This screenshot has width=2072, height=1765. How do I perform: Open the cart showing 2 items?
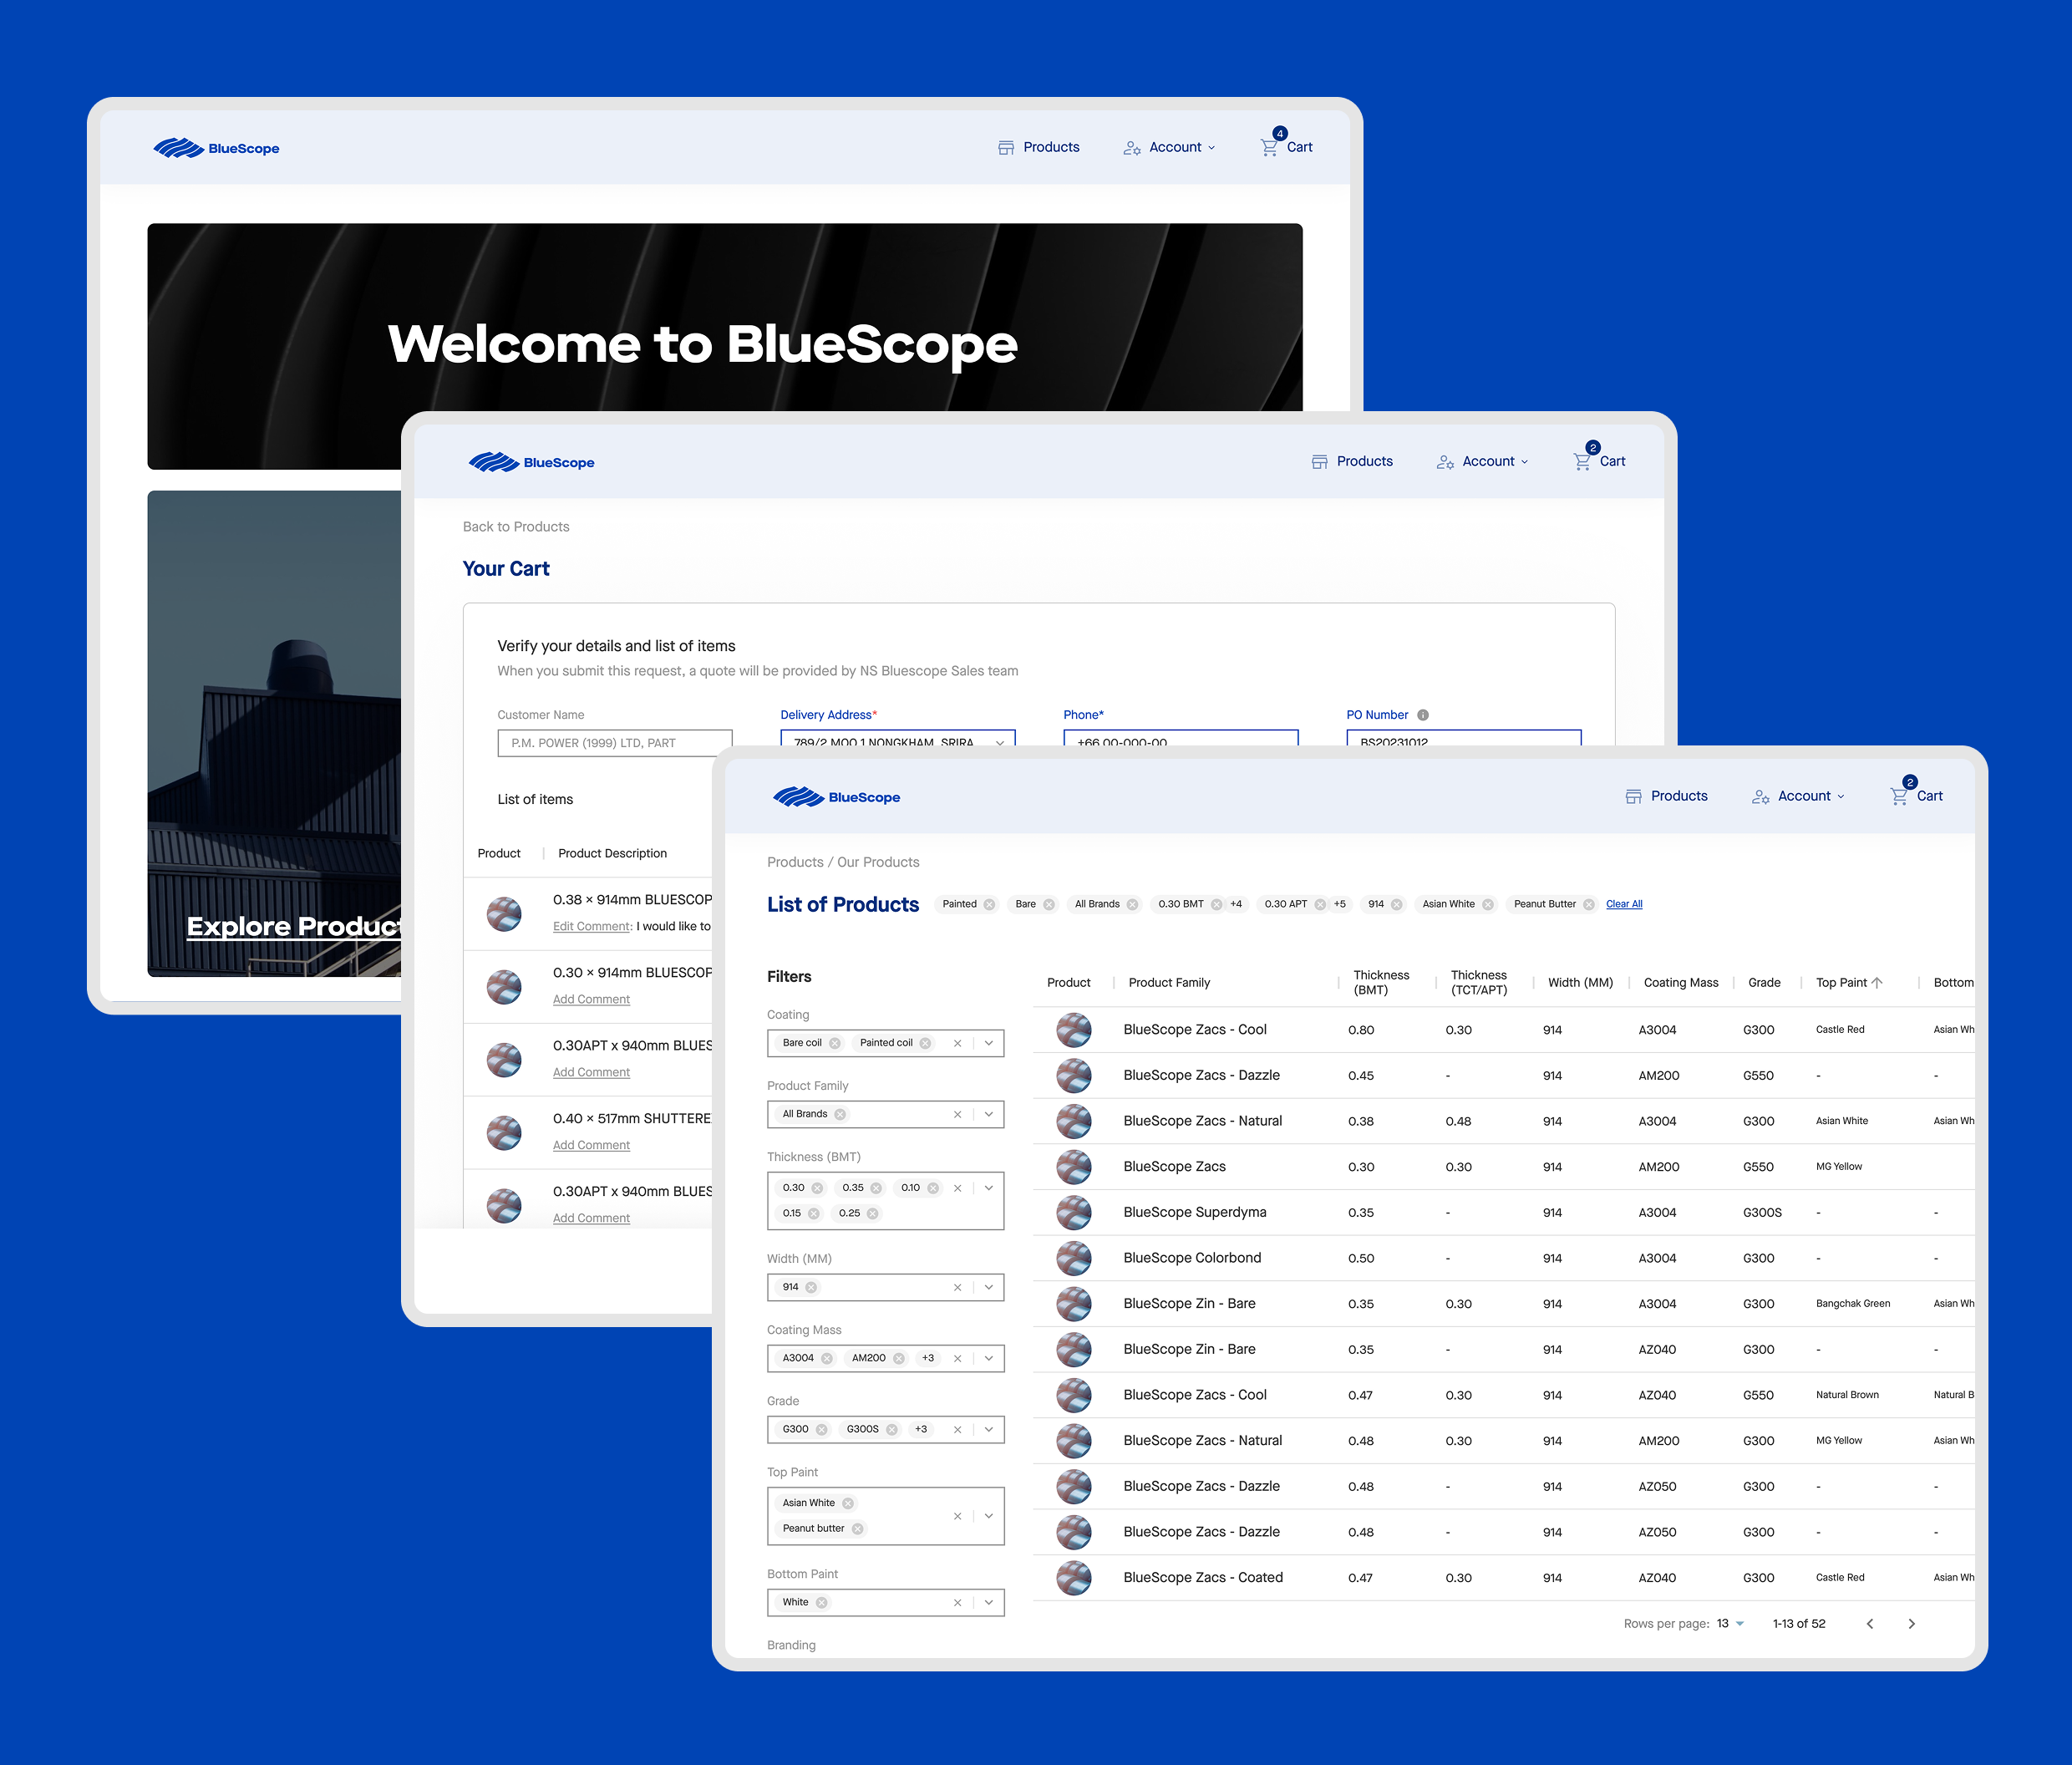pyautogui.click(x=1915, y=795)
